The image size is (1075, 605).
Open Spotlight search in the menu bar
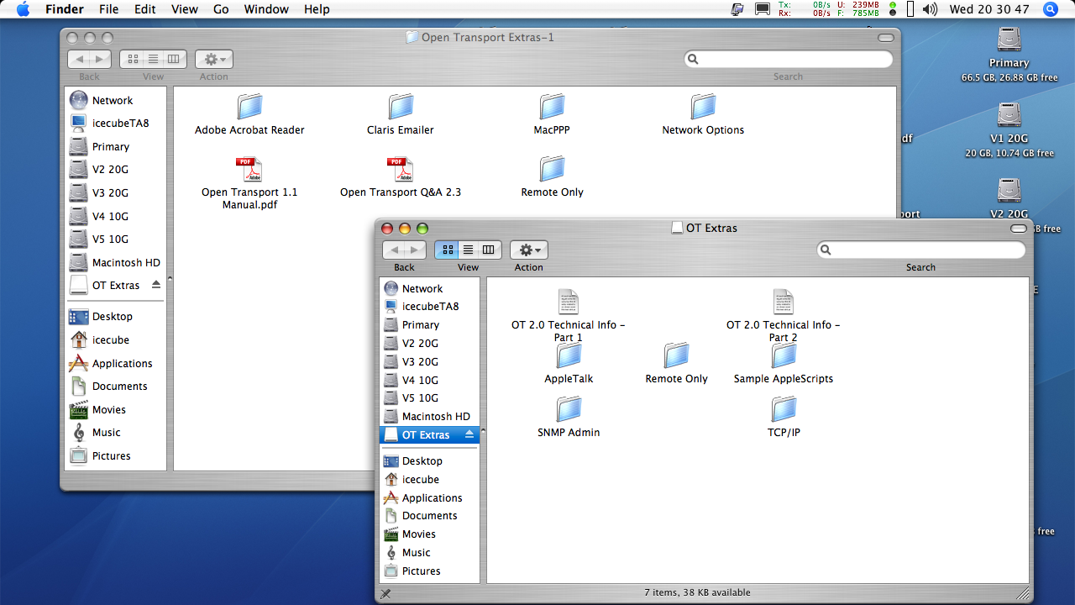coord(1051,9)
